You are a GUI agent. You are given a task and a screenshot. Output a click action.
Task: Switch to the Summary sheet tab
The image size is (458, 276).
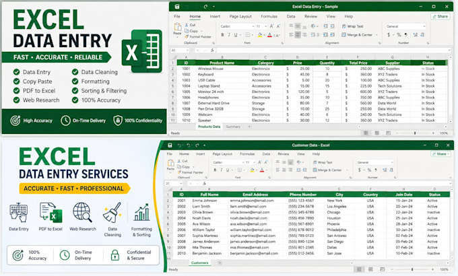pos(233,127)
